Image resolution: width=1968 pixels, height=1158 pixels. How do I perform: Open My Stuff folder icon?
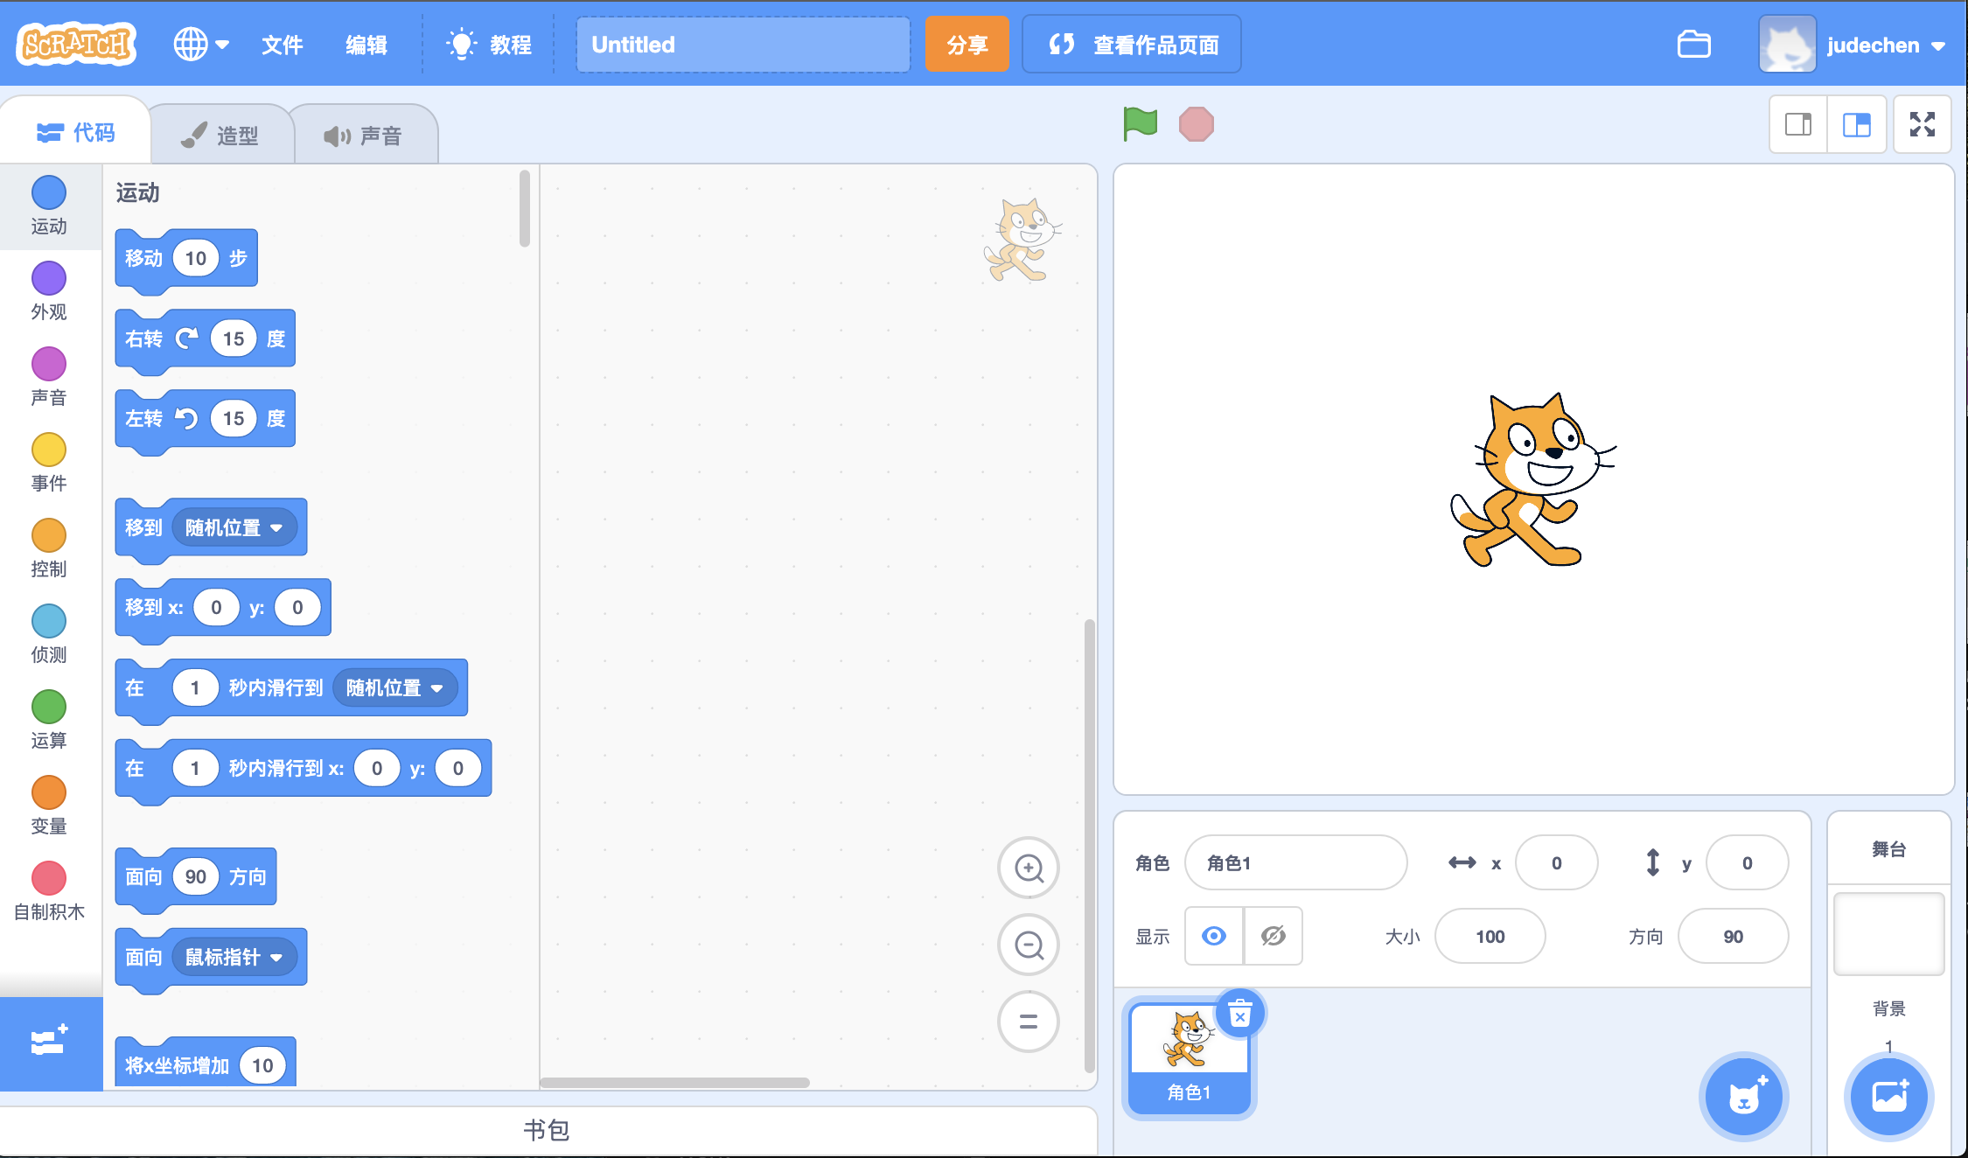point(1694,45)
